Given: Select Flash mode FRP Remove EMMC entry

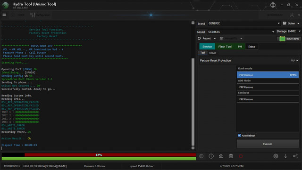Looking at the screenshot, I should point(268,75).
